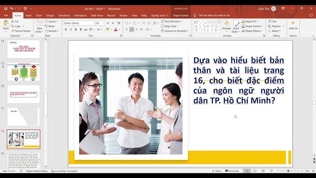
Task: Open Text Direction dropdown
Action: (171, 21)
